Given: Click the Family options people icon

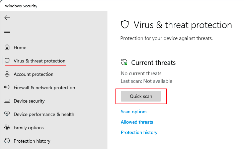Looking at the screenshot, I should point(7,127).
